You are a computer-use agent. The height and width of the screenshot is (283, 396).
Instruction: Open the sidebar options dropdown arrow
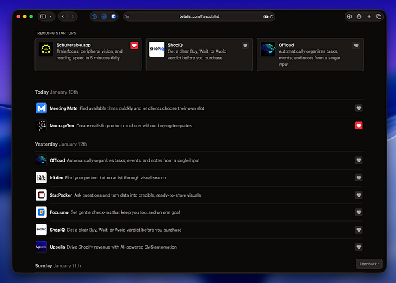tap(51, 16)
